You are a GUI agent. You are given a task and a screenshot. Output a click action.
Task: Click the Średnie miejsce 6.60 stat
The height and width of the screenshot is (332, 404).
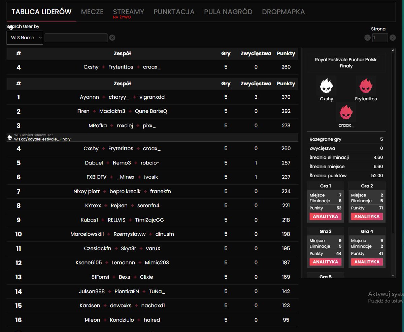(346, 167)
